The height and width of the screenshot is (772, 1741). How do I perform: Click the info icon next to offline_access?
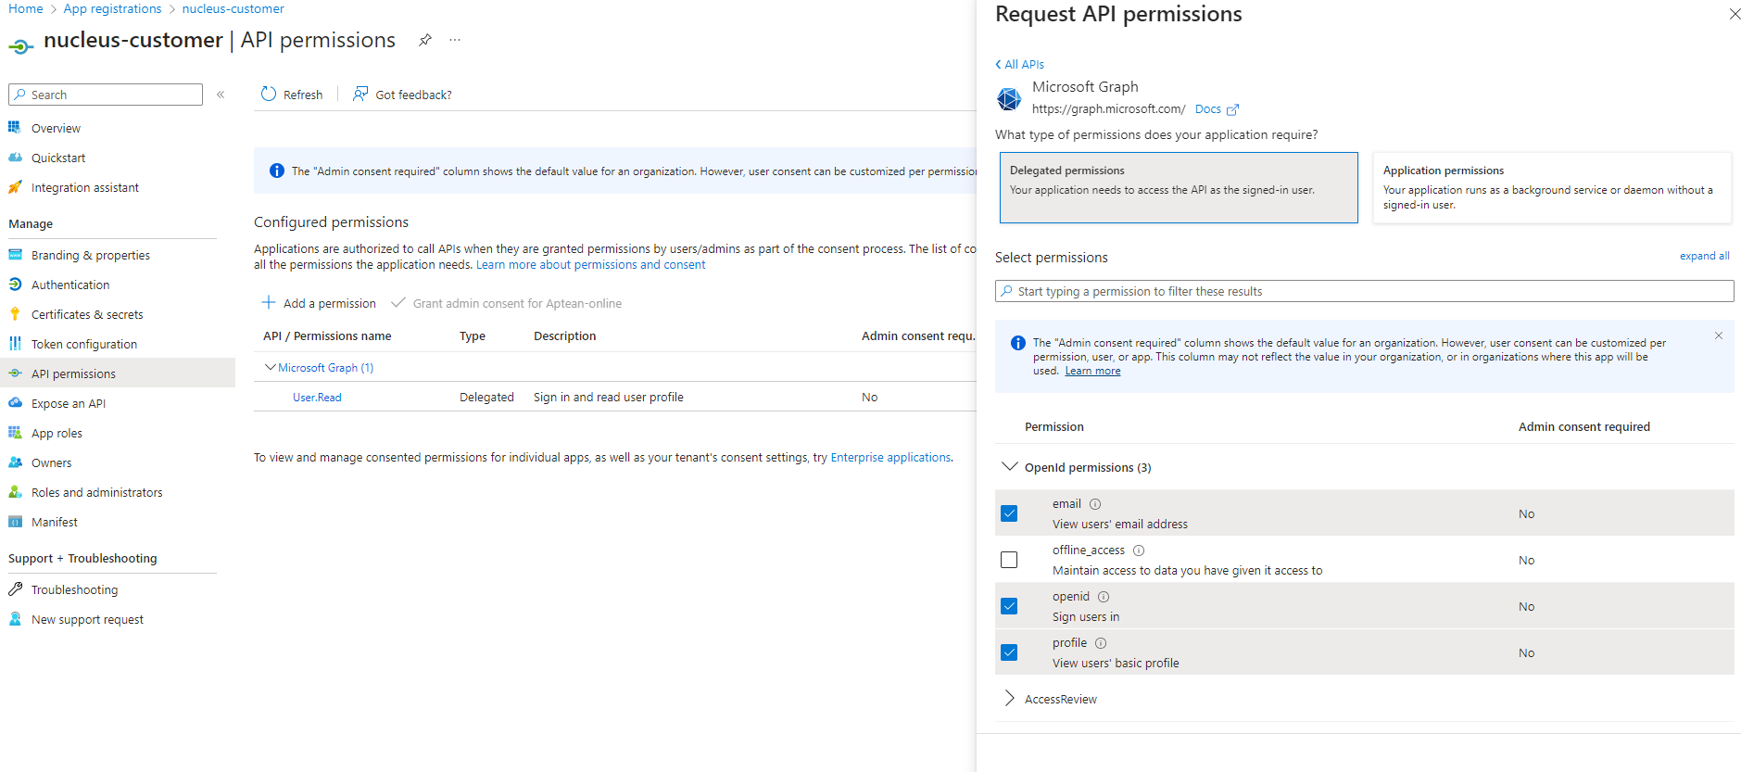coord(1139,551)
